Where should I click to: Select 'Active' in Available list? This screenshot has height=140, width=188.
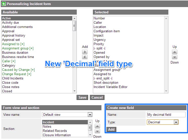(7, 18)
